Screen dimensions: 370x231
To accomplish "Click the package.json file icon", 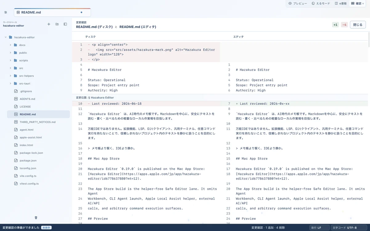I will (x=16, y=160).
